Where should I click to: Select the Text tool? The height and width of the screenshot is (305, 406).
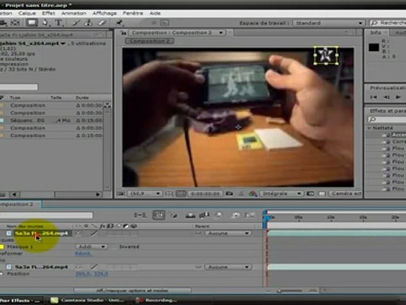tap(58, 23)
